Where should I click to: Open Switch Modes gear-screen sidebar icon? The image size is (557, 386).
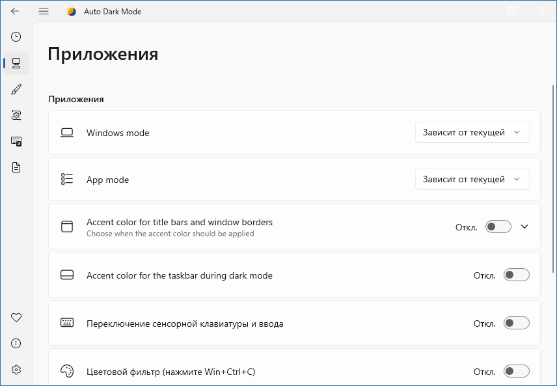(16, 115)
